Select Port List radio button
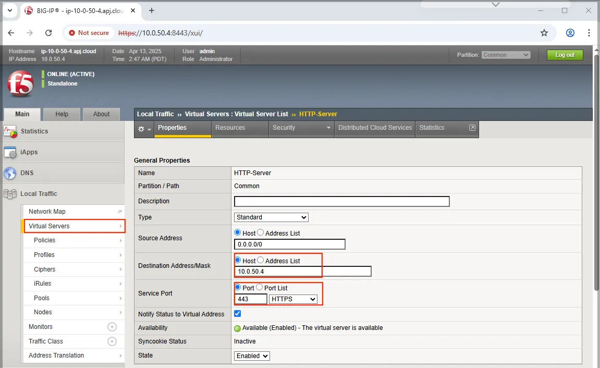The height and width of the screenshot is (368, 600). (260, 287)
